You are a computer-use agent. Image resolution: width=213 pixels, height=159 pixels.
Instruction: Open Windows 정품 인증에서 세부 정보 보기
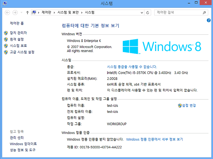pos(155,139)
